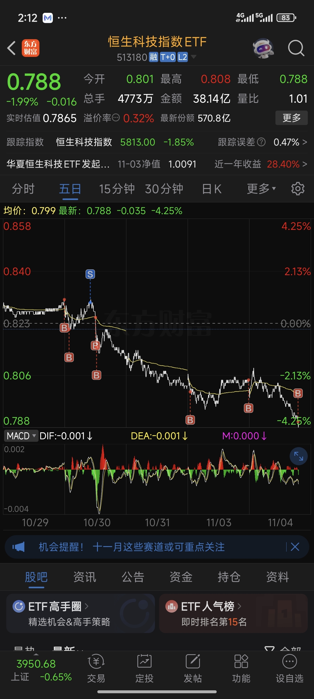The width and height of the screenshot is (314, 699).
Task: Open the 资讯 tab
Action: coord(85,577)
